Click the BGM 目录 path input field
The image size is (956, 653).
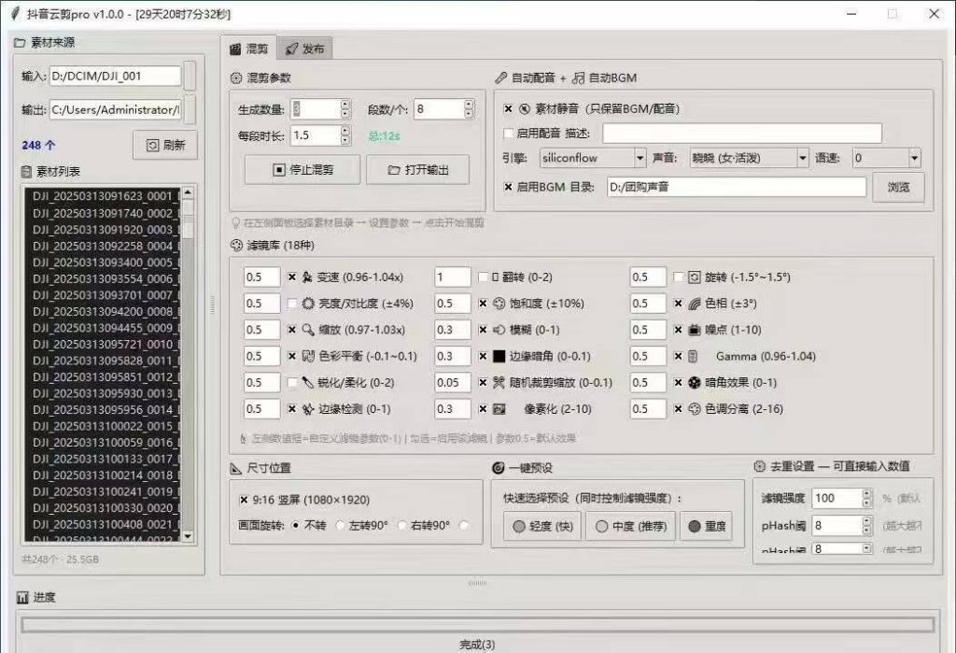click(x=737, y=188)
